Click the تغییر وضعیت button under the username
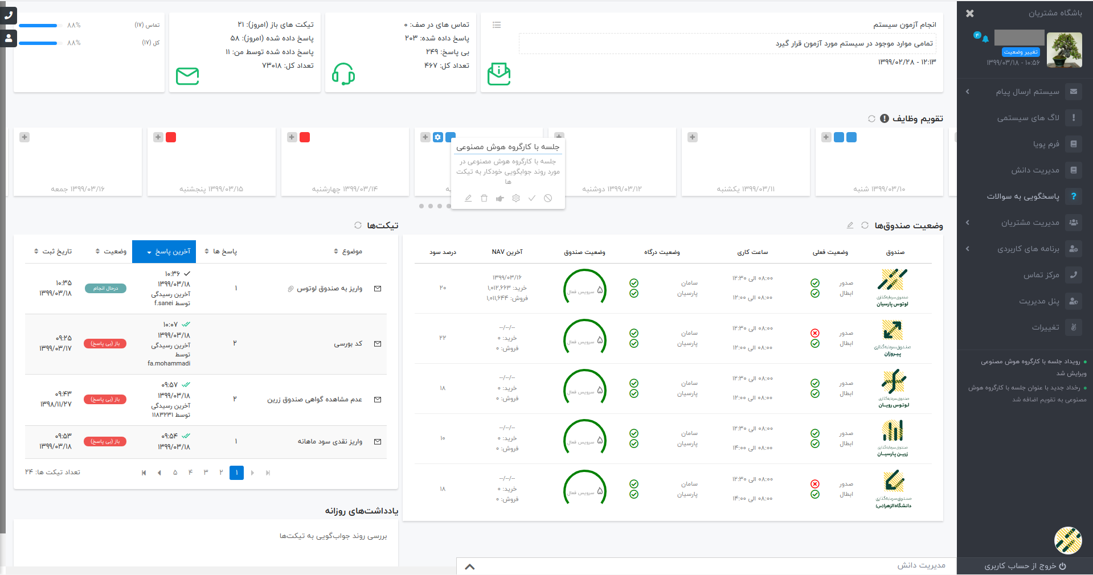The width and height of the screenshot is (1093, 575). coord(1021,52)
